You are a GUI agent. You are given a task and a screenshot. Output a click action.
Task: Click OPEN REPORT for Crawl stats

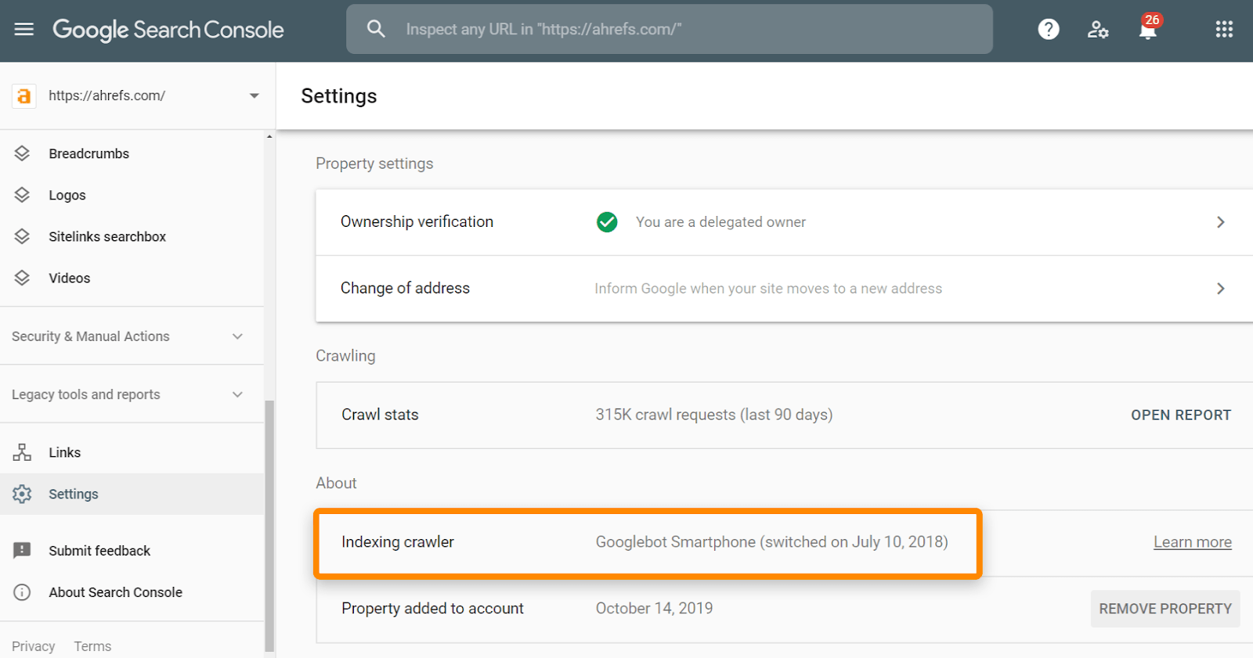click(x=1180, y=415)
